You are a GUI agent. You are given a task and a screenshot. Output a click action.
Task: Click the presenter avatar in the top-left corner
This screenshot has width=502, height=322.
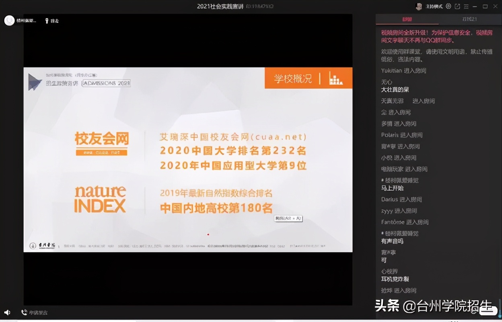click(x=9, y=20)
